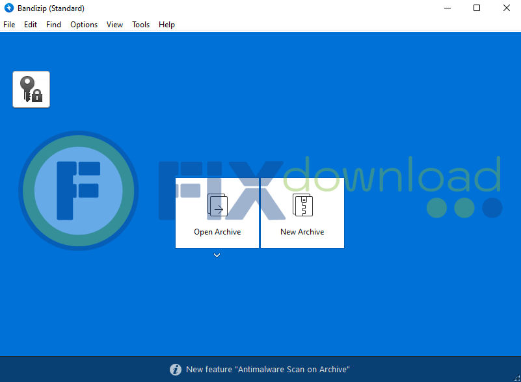Minimize the Bandizip window
The image size is (521, 382).
(x=448, y=8)
